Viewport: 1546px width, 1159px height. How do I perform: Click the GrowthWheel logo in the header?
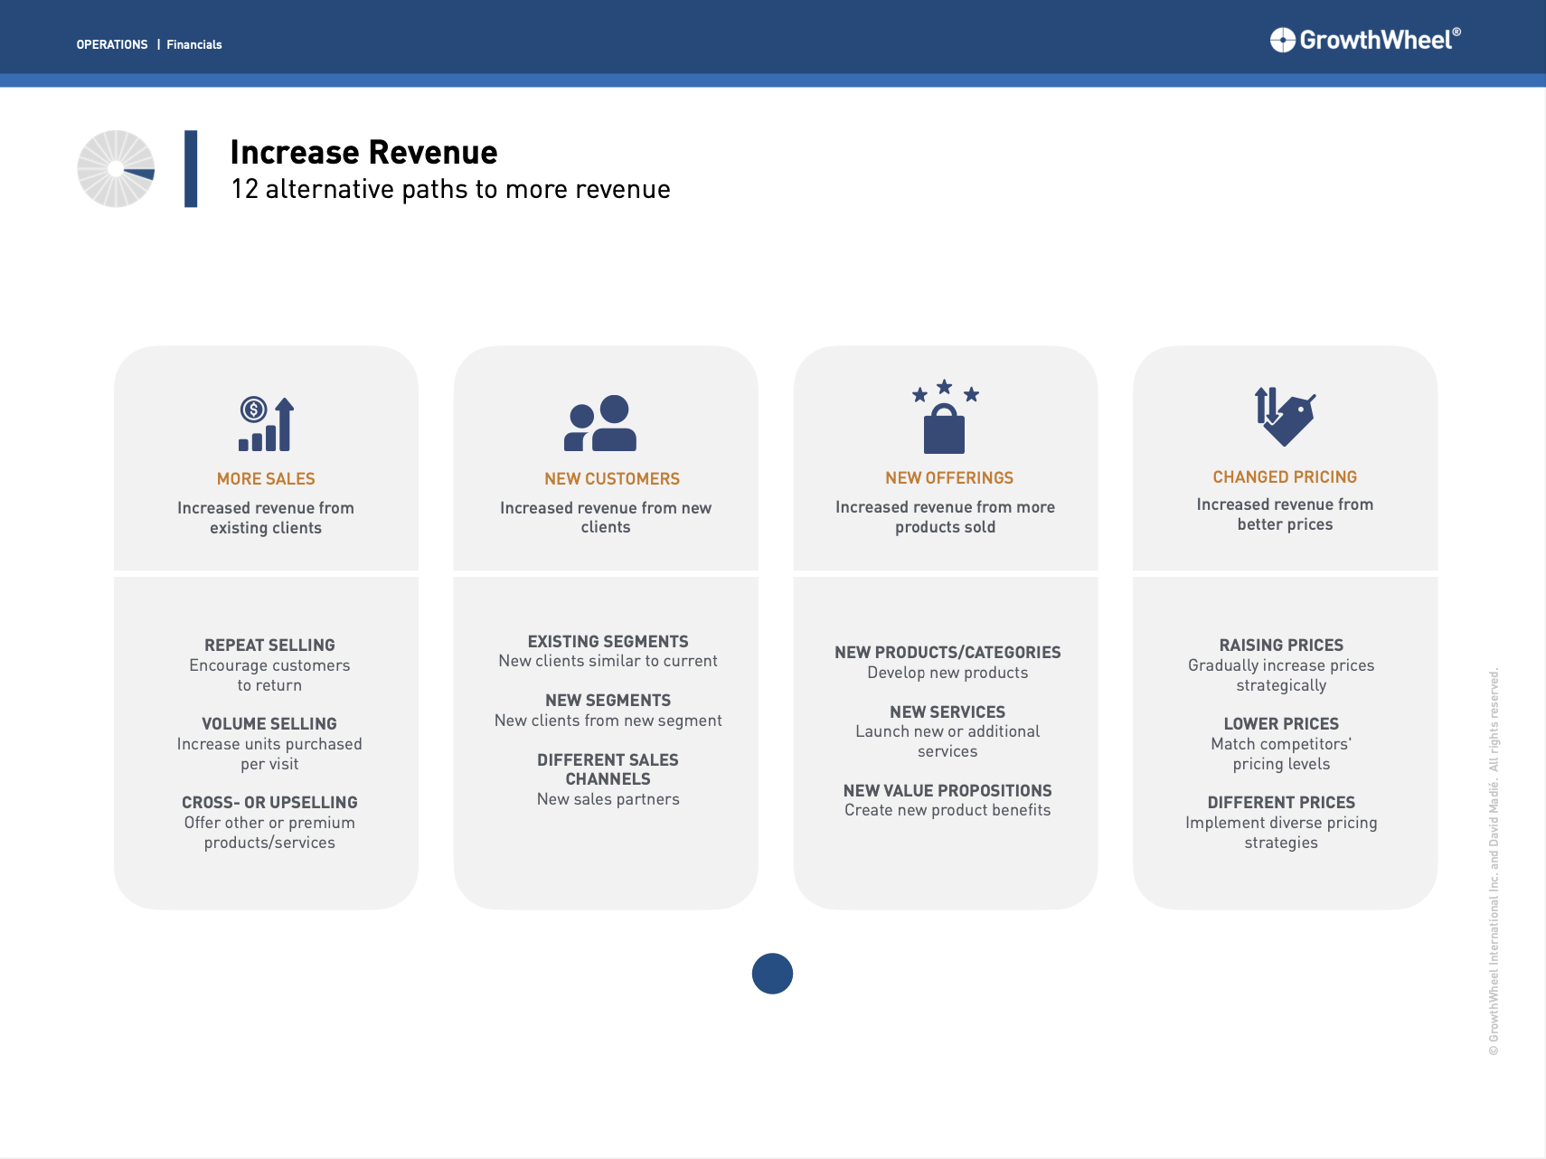[x=1366, y=38]
